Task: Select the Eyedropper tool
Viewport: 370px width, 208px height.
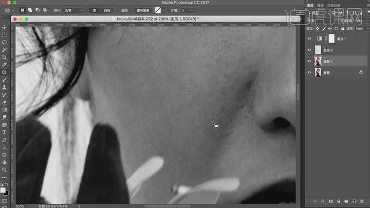Action: pyautogui.click(x=4, y=65)
